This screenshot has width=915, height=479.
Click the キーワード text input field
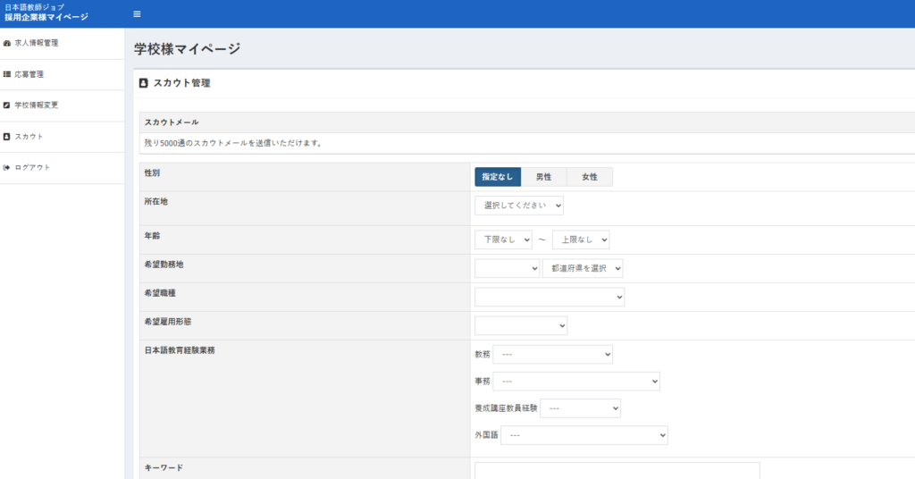(x=617, y=470)
